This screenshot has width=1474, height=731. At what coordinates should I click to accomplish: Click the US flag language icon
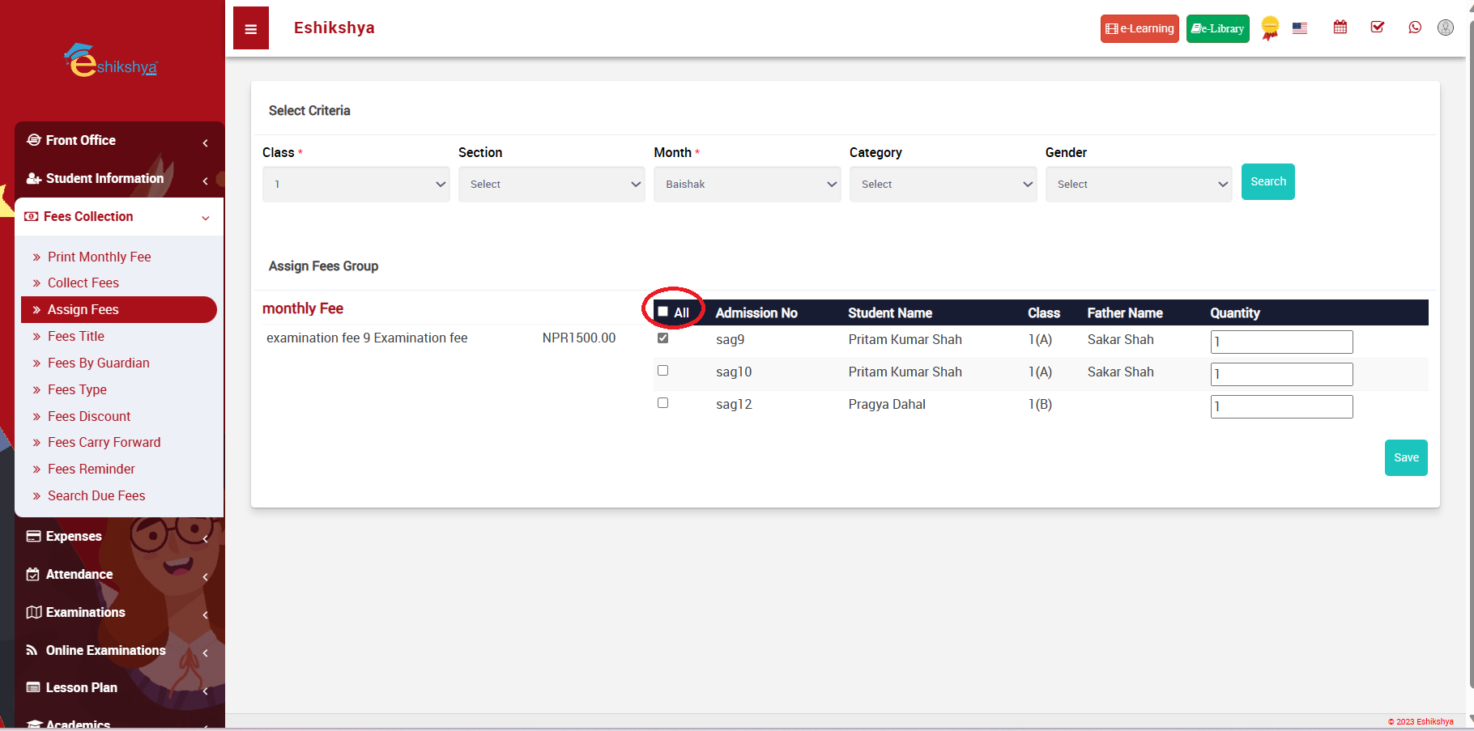pos(1300,28)
